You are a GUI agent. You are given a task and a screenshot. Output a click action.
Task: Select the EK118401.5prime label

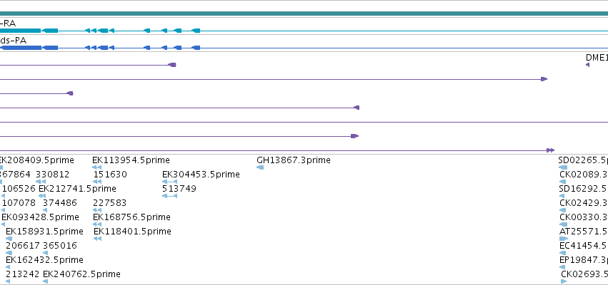133,232
